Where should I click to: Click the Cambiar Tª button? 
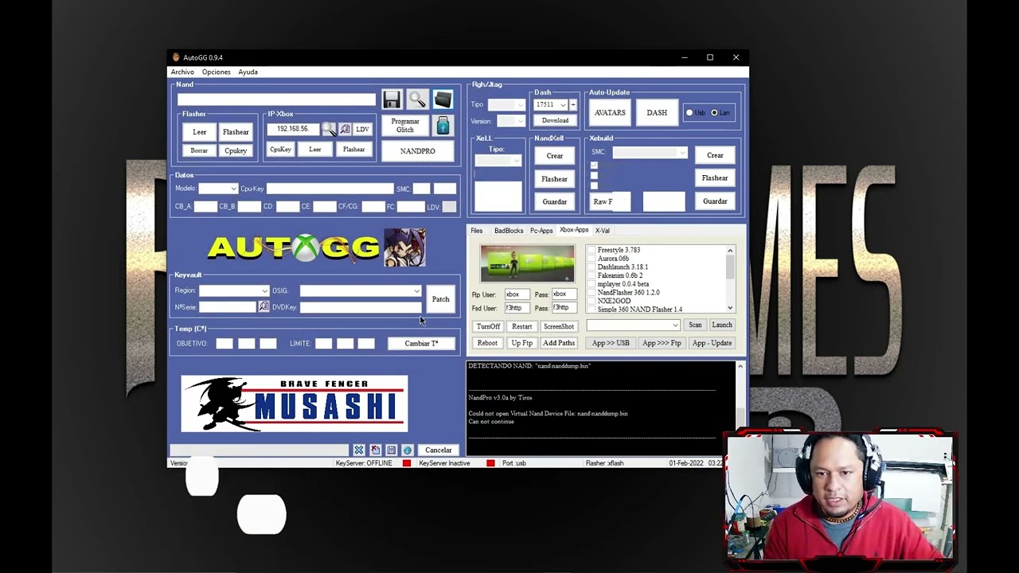[421, 344]
